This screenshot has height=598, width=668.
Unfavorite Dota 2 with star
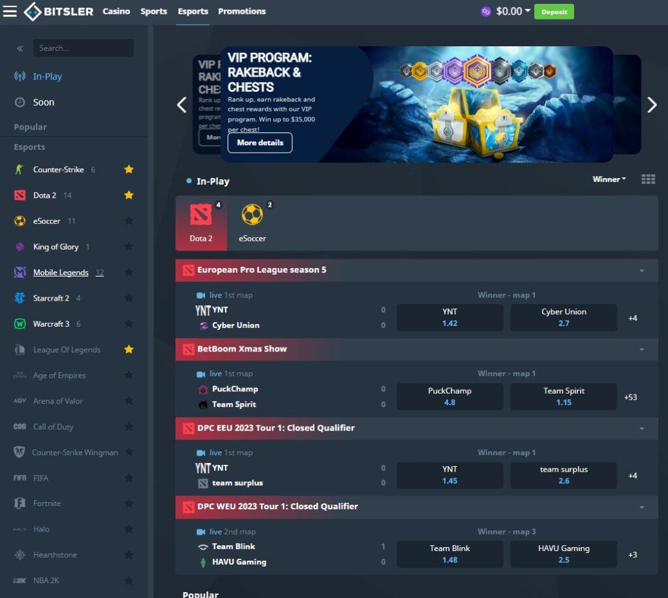(x=129, y=195)
